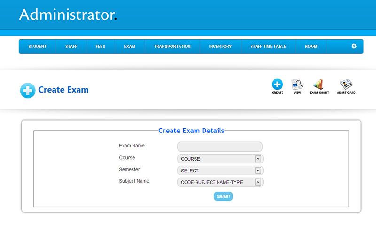This screenshot has height=248, width=376.
Task: Open the Exam Chart icon
Action: coord(319,85)
